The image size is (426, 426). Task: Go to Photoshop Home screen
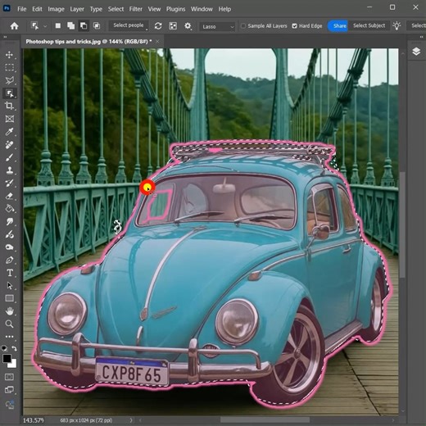tap(14, 26)
